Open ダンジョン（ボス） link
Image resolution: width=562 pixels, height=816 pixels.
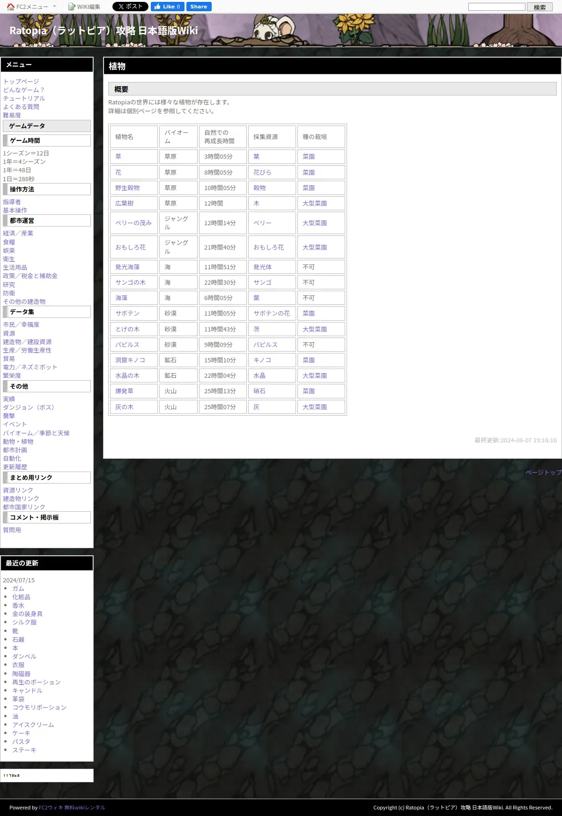(x=30, y=407)
